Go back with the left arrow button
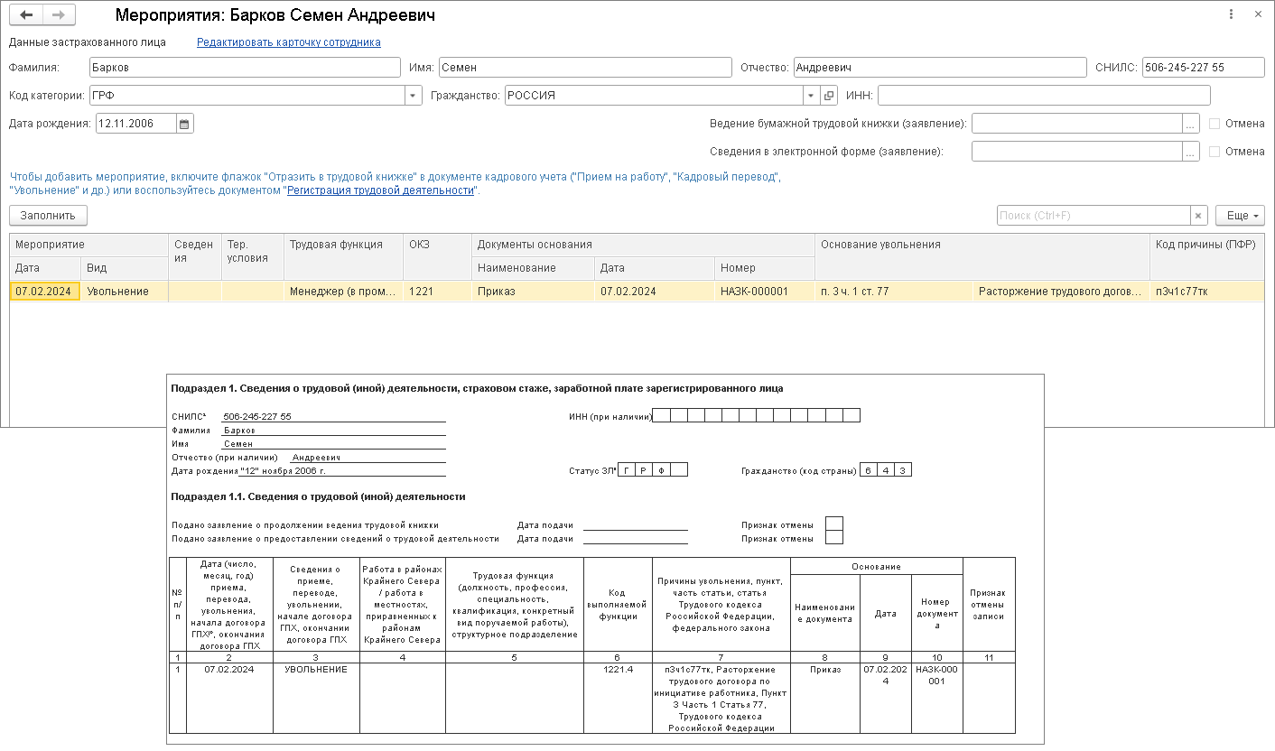This screenshot has height=751, width=1275. [x=26, y=15]
